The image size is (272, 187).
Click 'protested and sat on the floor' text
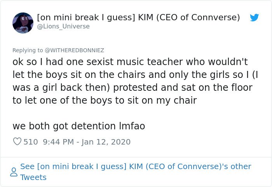183,87
